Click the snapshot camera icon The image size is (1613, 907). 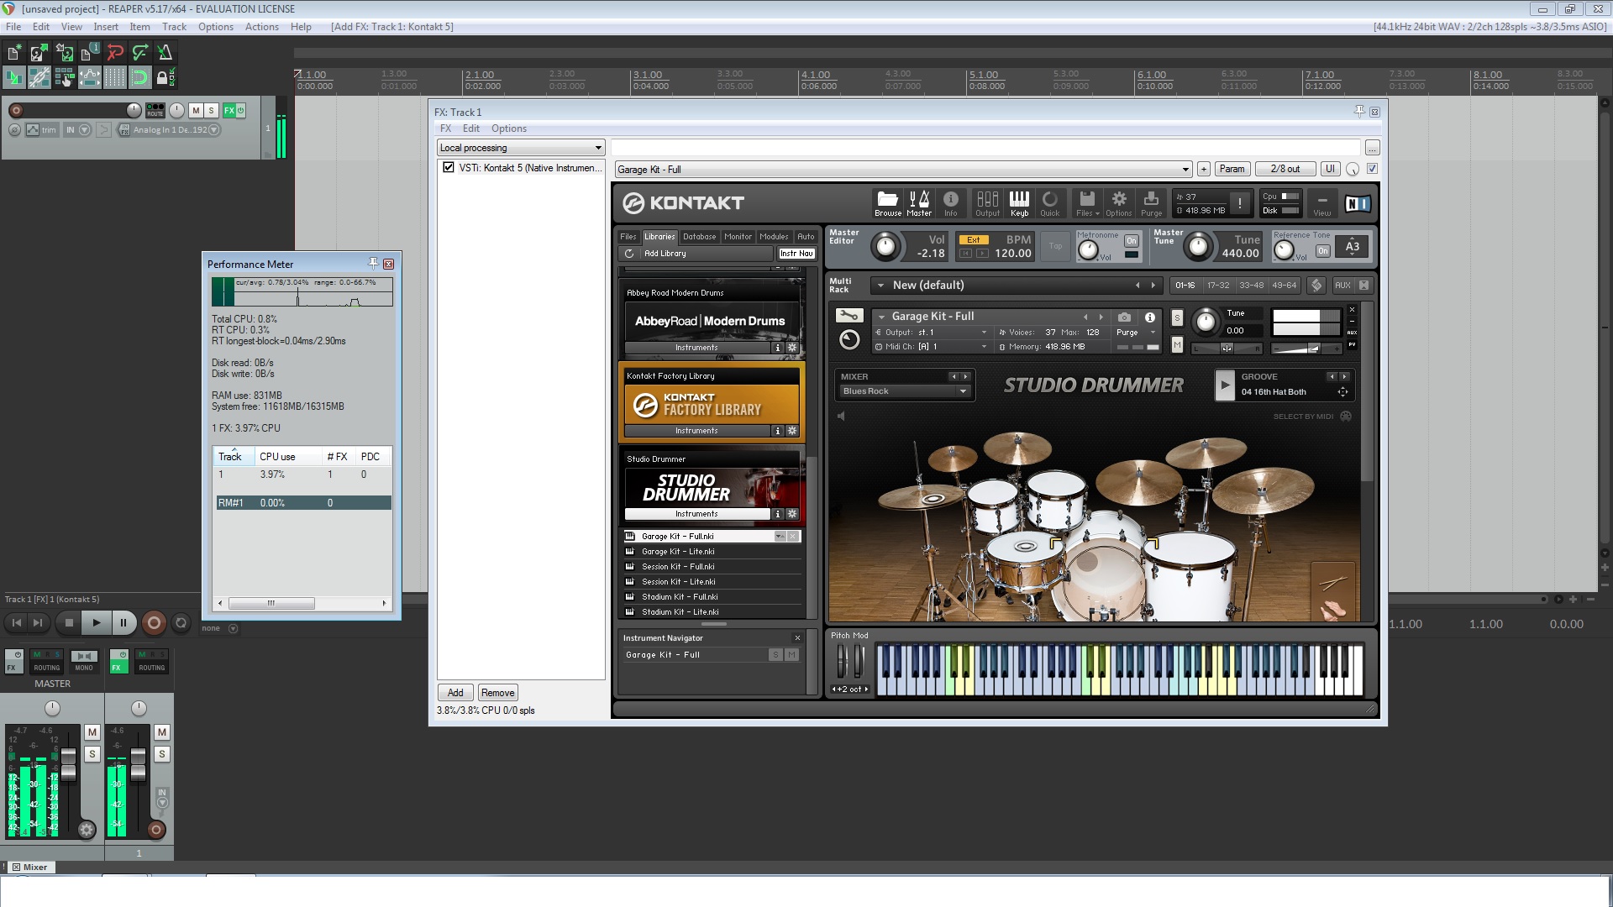point(1124,317)
